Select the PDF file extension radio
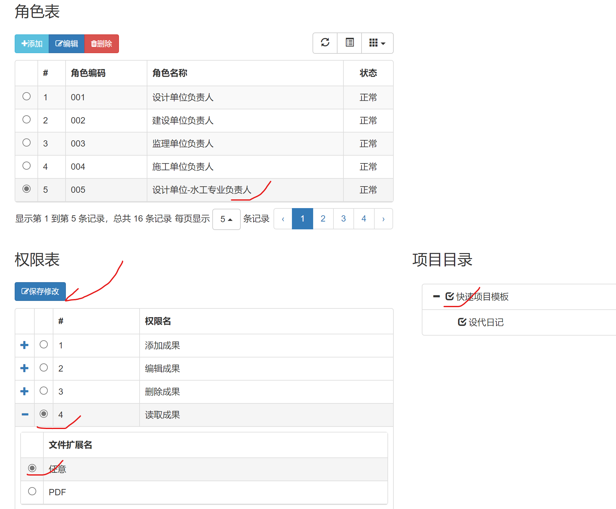The image size is (616, 509). 32,492
